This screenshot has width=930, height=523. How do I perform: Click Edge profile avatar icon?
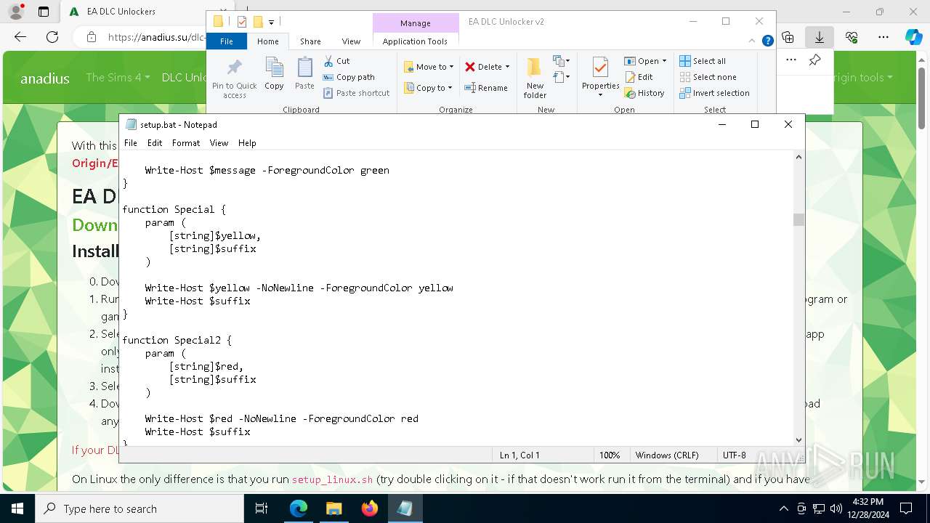[x=15, y=12]
